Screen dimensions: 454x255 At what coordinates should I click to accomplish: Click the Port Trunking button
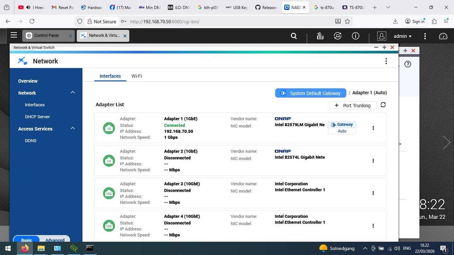[353, 105]
